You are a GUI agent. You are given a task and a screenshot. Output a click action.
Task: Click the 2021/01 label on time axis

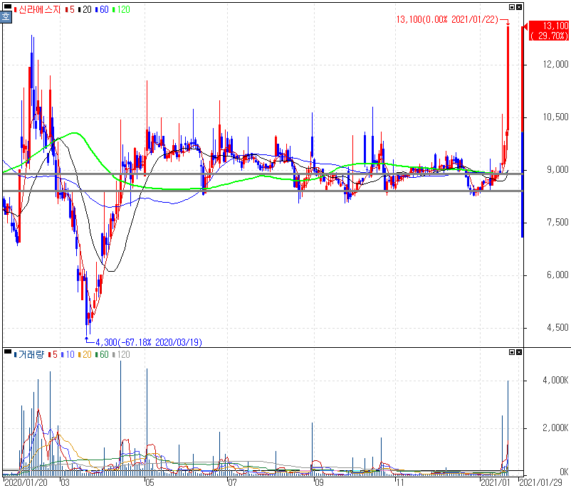tap(496, 483)
